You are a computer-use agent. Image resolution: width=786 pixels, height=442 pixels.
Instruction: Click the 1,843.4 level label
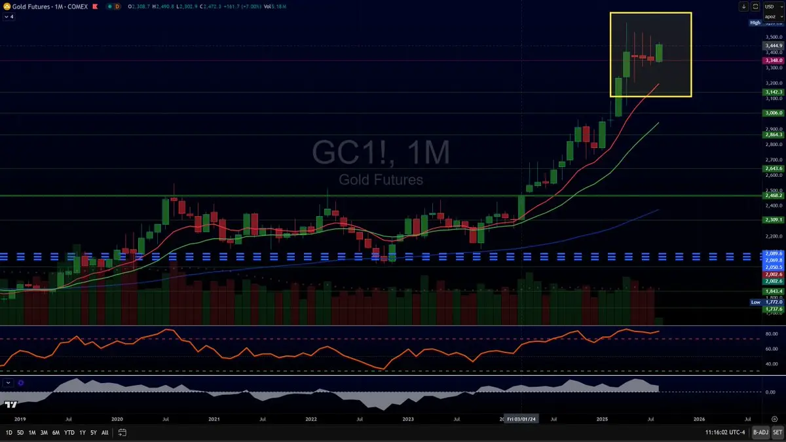(774, 291)
